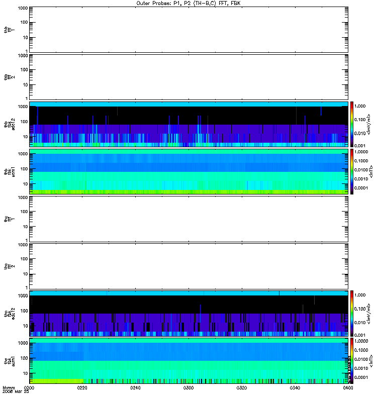The height and width of the screenshot is (402, 377).
Task: Select the 'thb fbk edc12' axis label
Action: point(10,124)
